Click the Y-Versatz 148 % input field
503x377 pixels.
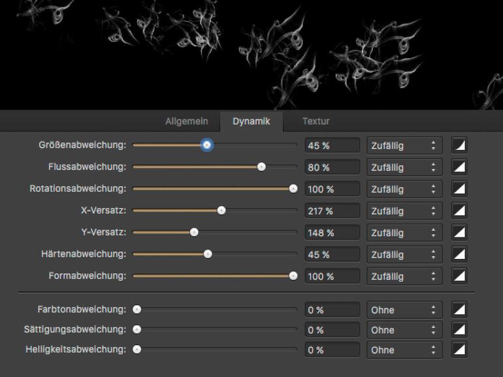[x=332, y=233]
